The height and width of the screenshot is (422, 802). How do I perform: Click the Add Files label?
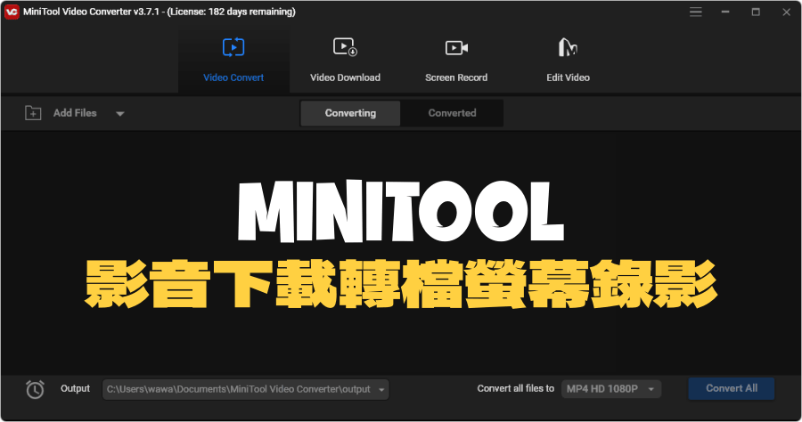pos(75,113)
